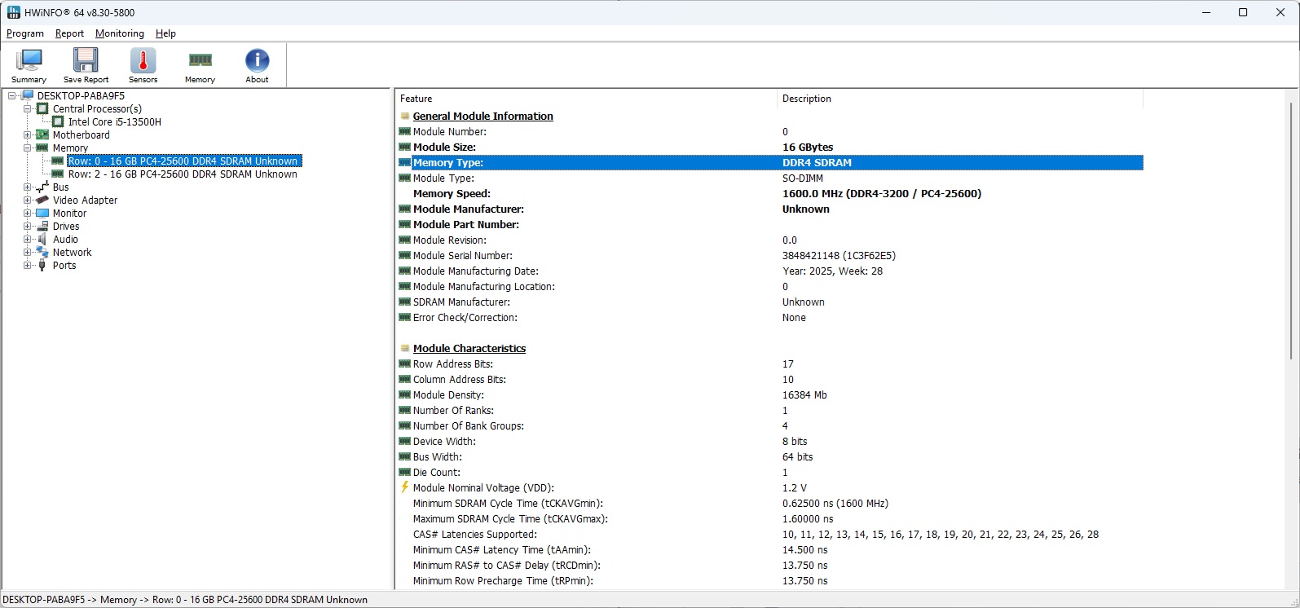Click '1600.0 MHz (DDR4-3200 / PC4-25600)' value
1300x608 pixels.
[882, 194]
